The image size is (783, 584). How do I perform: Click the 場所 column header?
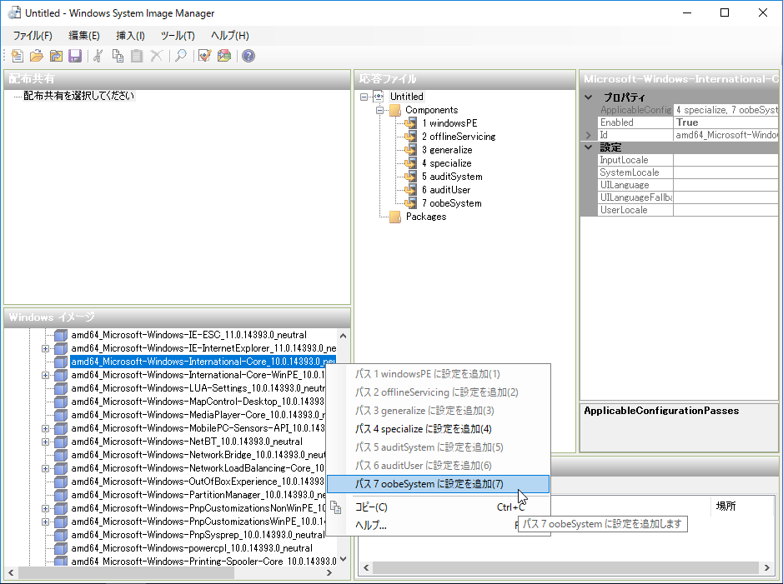pos(725,506)
